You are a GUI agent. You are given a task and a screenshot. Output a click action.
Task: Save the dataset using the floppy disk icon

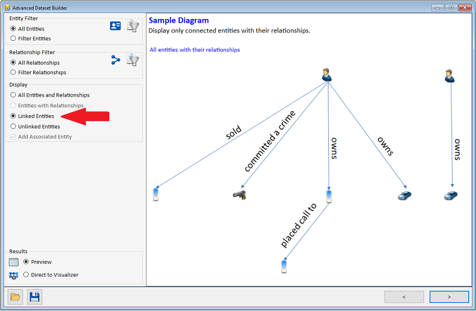pyautogui.click(x=34, y=296)
